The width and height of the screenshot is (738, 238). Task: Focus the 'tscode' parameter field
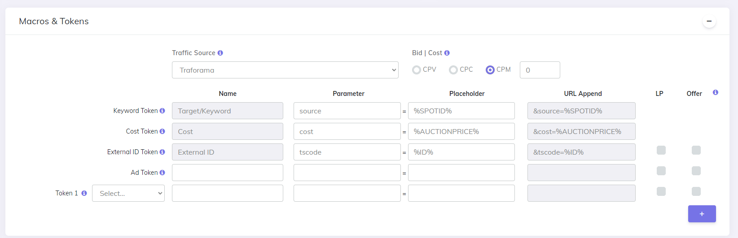coord(347,152)
